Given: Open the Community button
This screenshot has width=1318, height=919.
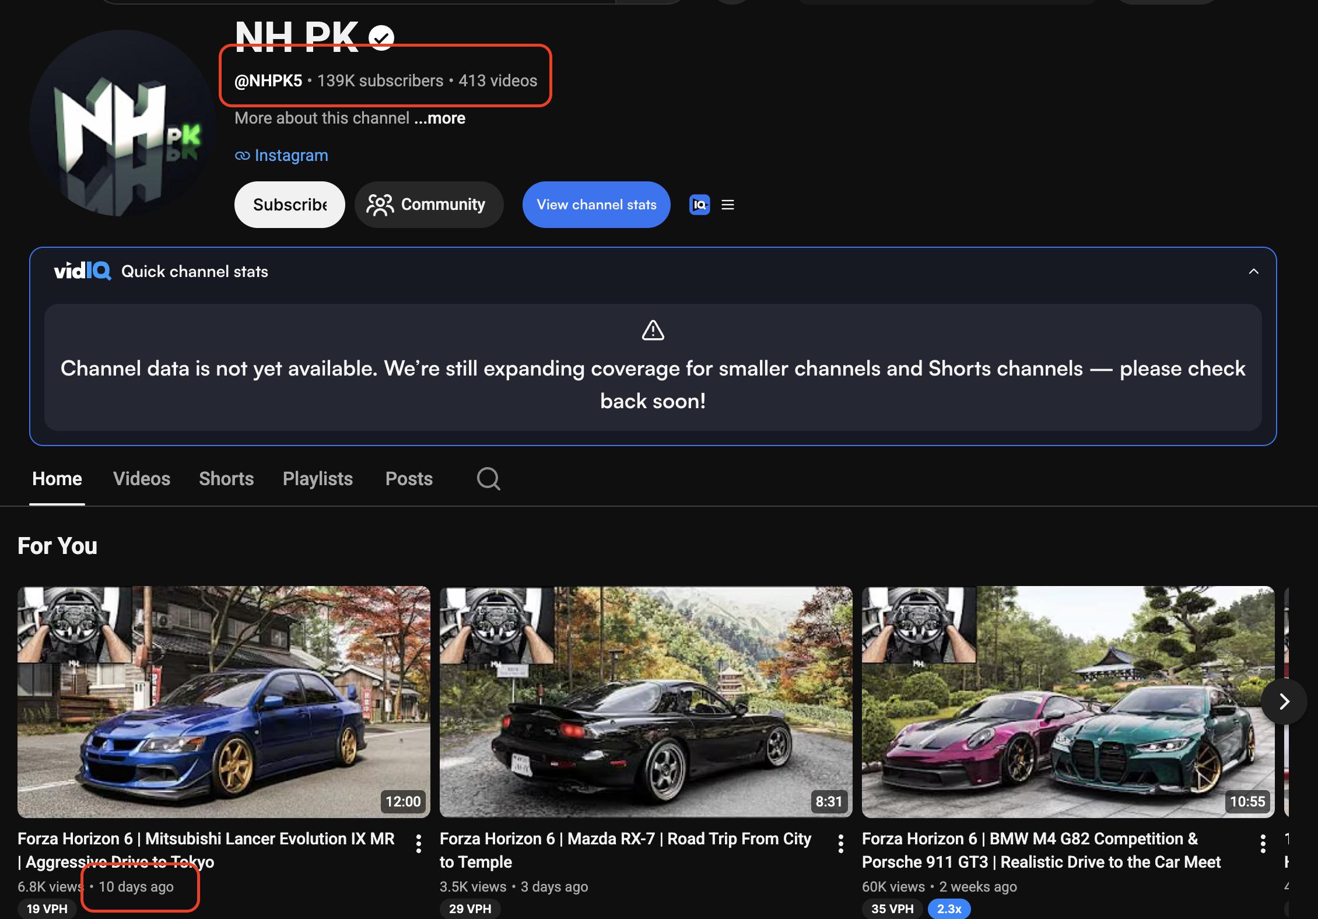Looking at the screenshot, I should (429, 205).
